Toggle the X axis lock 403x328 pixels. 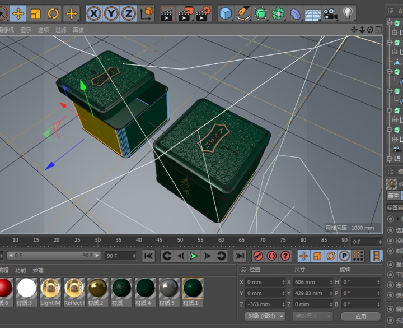click(x=94, y=13)
